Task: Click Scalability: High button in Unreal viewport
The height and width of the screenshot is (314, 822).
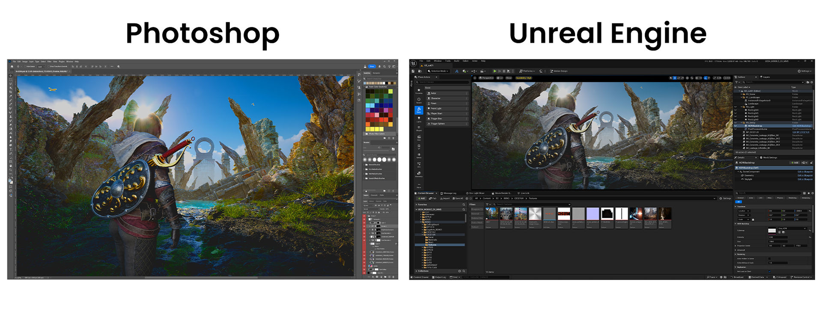Action: [524, 78]
